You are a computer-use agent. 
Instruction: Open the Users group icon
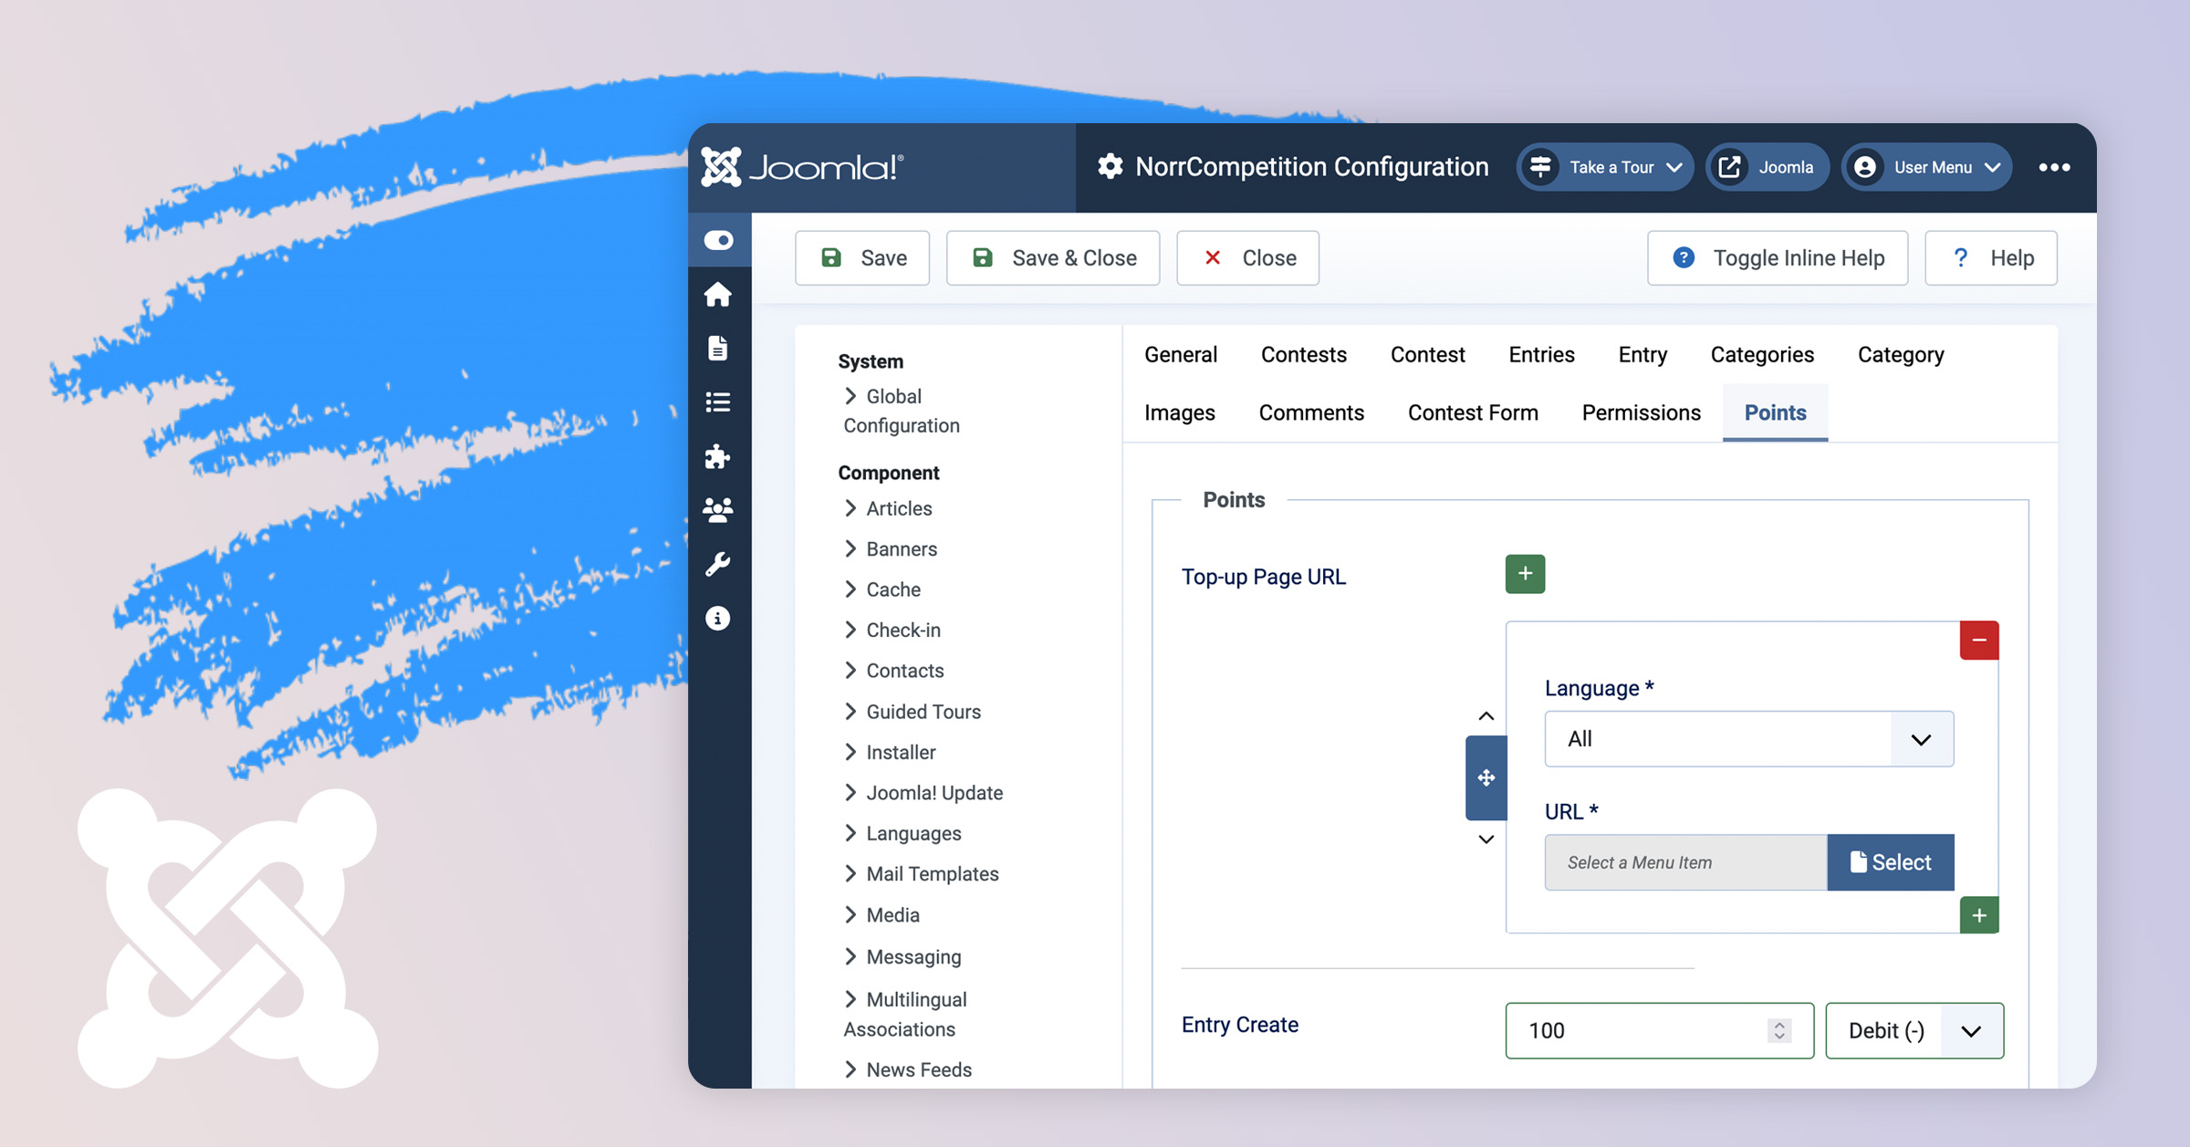coord(718,509)
